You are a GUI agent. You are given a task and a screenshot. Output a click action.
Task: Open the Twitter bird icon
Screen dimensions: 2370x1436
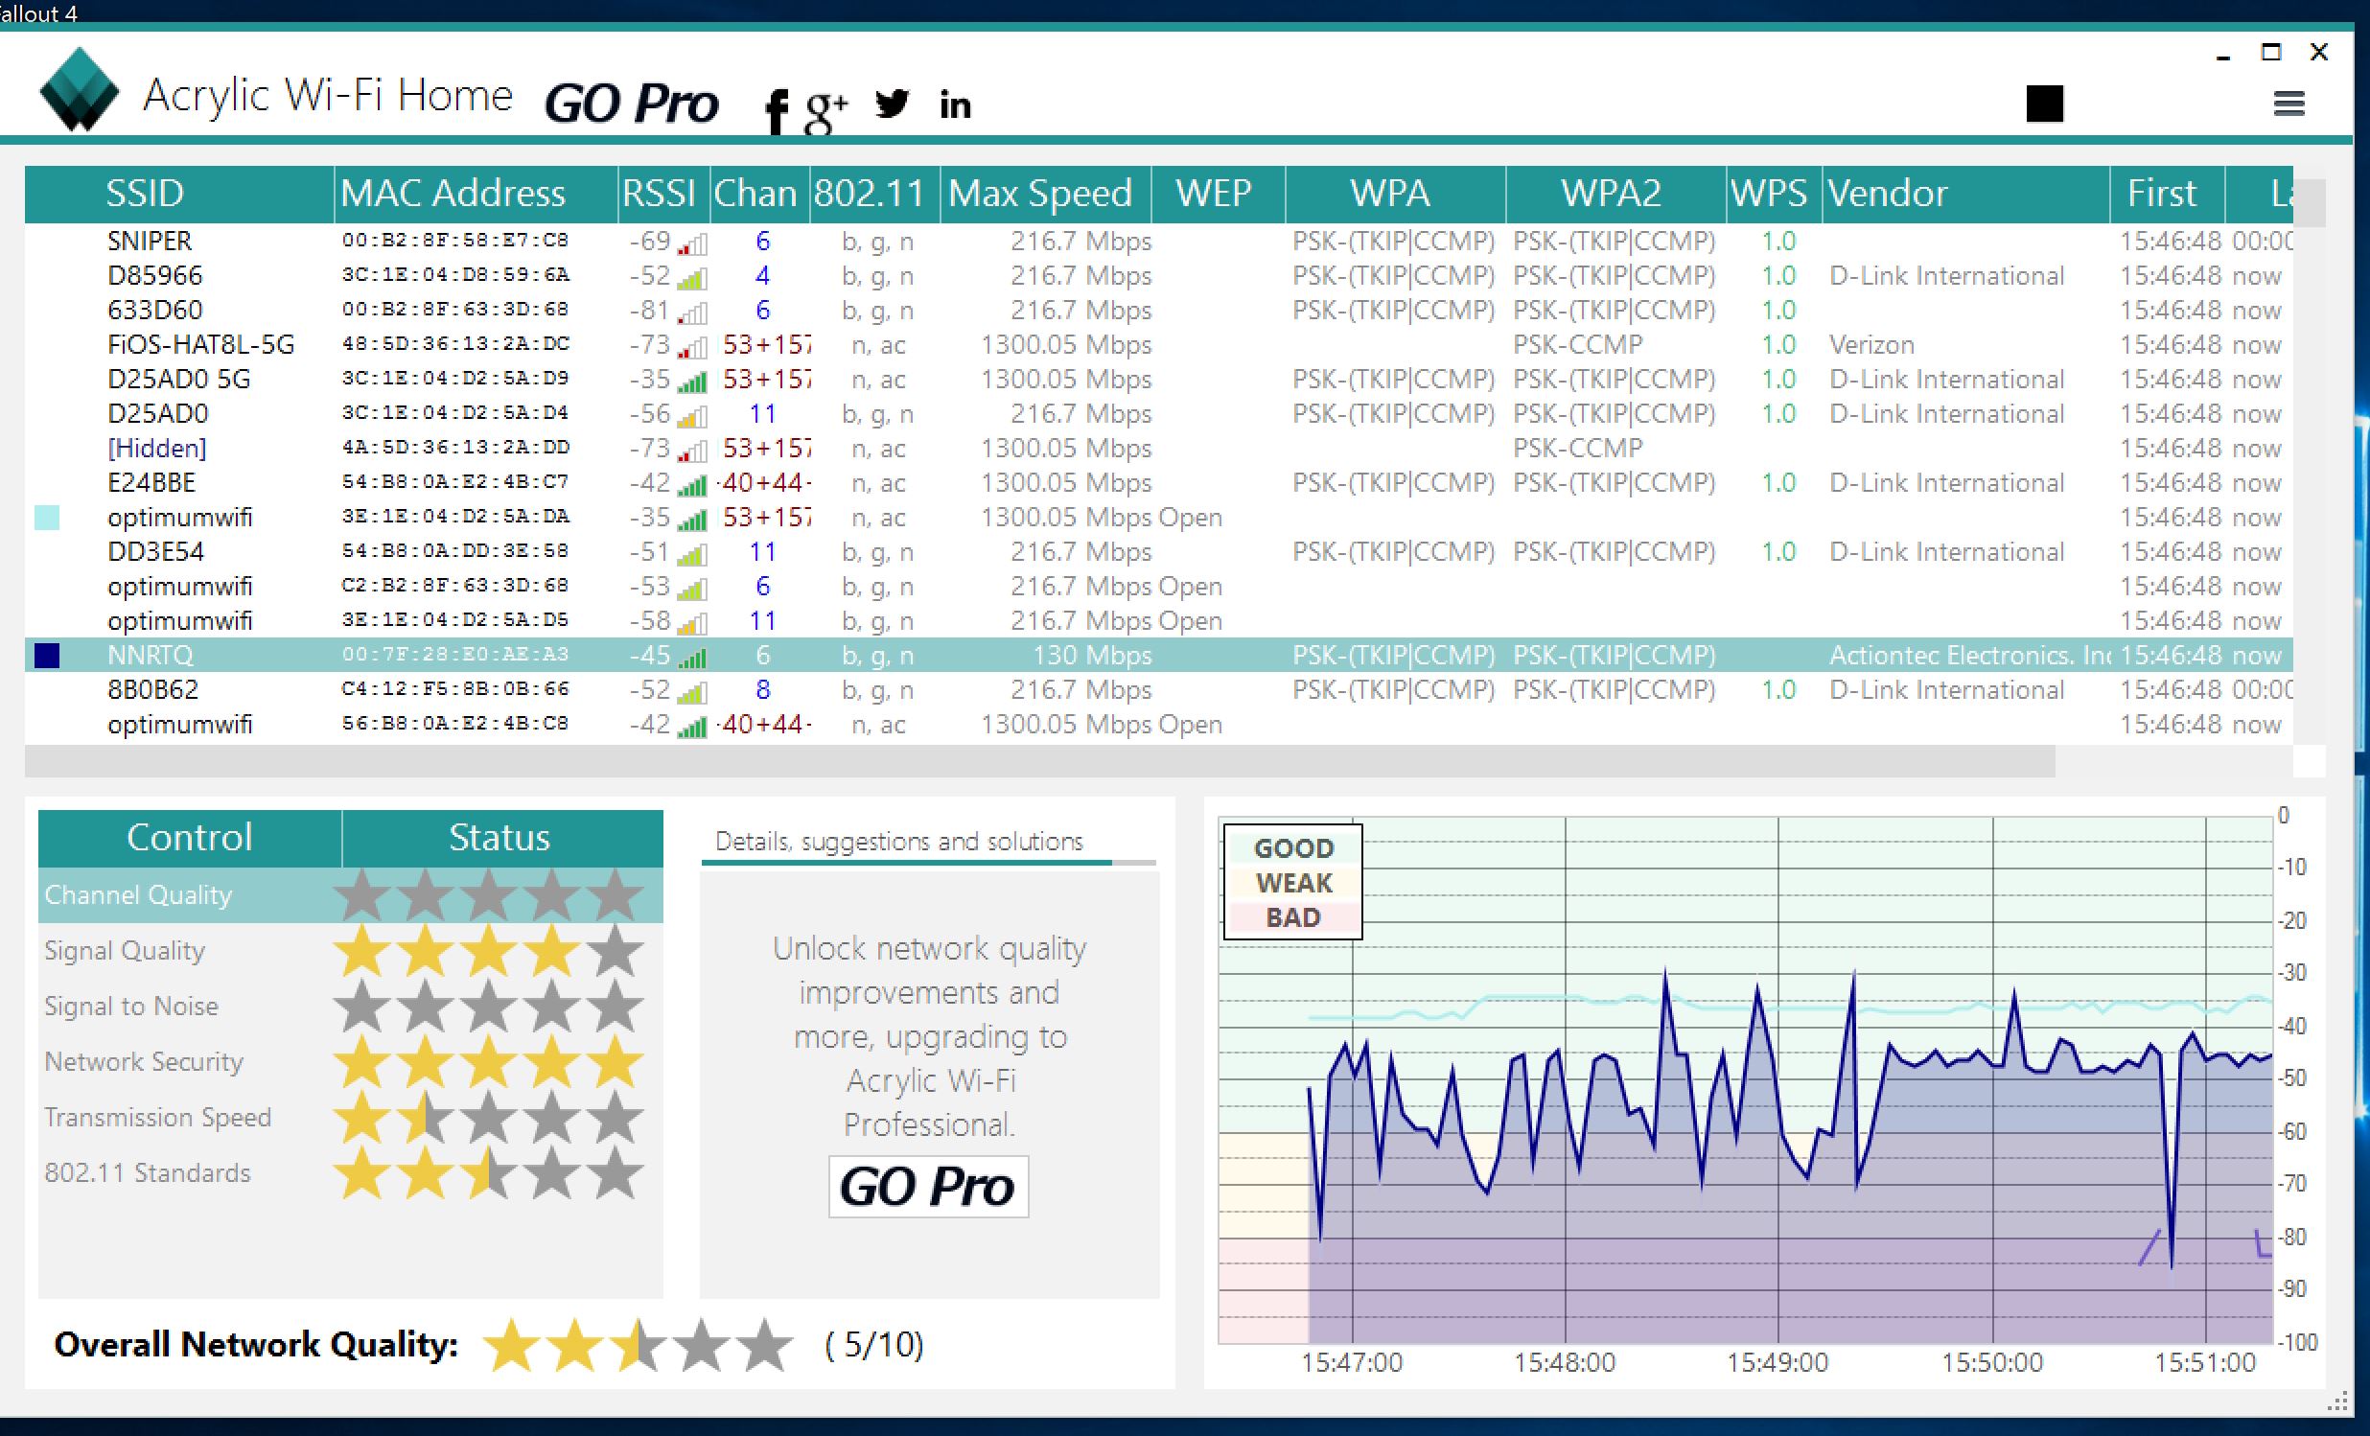click(x=892, y=103)
